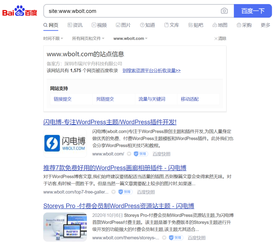Screen dimensions: 279x247
Task: Open 百度快照 of gallery plugin result
Action: click(146, 192)
